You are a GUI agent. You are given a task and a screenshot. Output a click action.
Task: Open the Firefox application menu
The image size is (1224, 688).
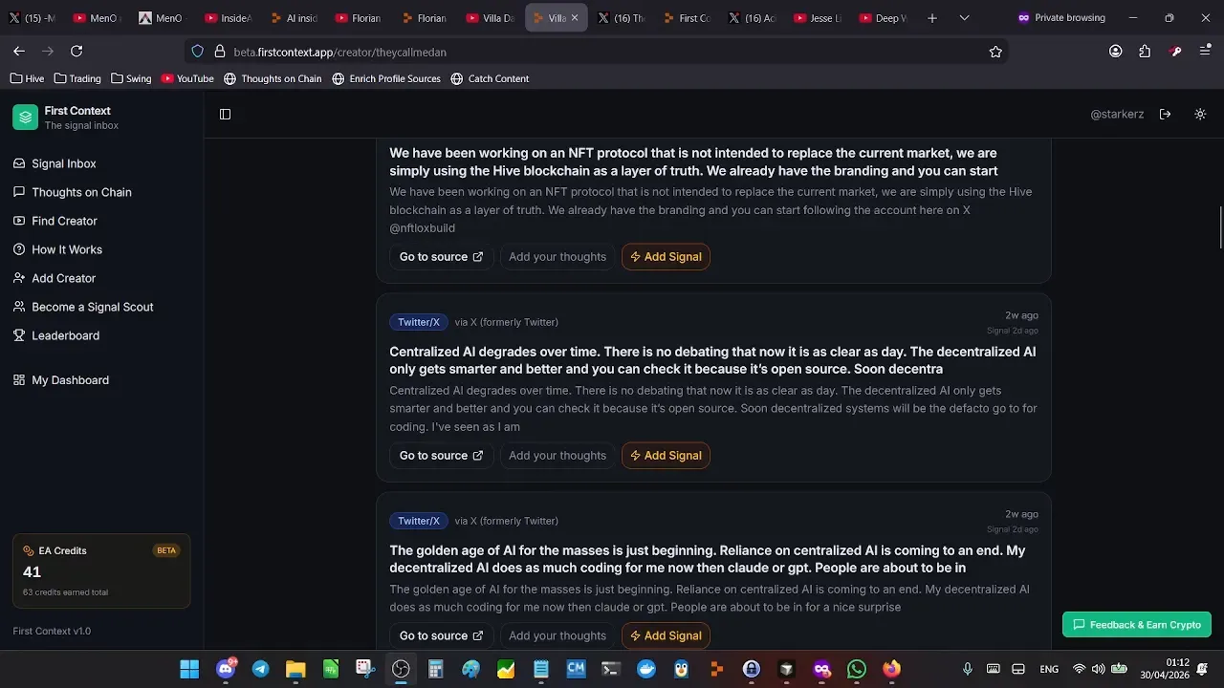tap(1205, 52)
